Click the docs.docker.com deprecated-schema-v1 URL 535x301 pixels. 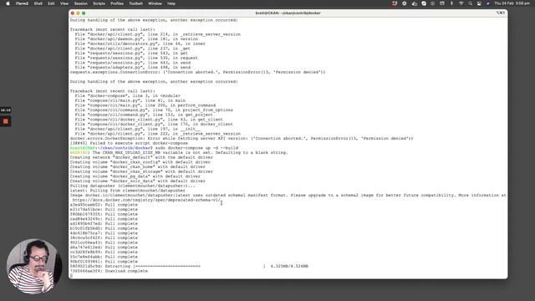pyautogui.click(x=146, y=200)
